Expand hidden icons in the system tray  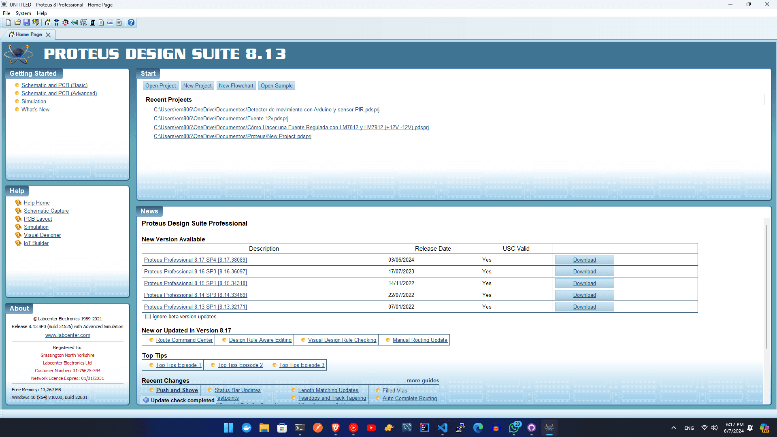click(673, 428)
